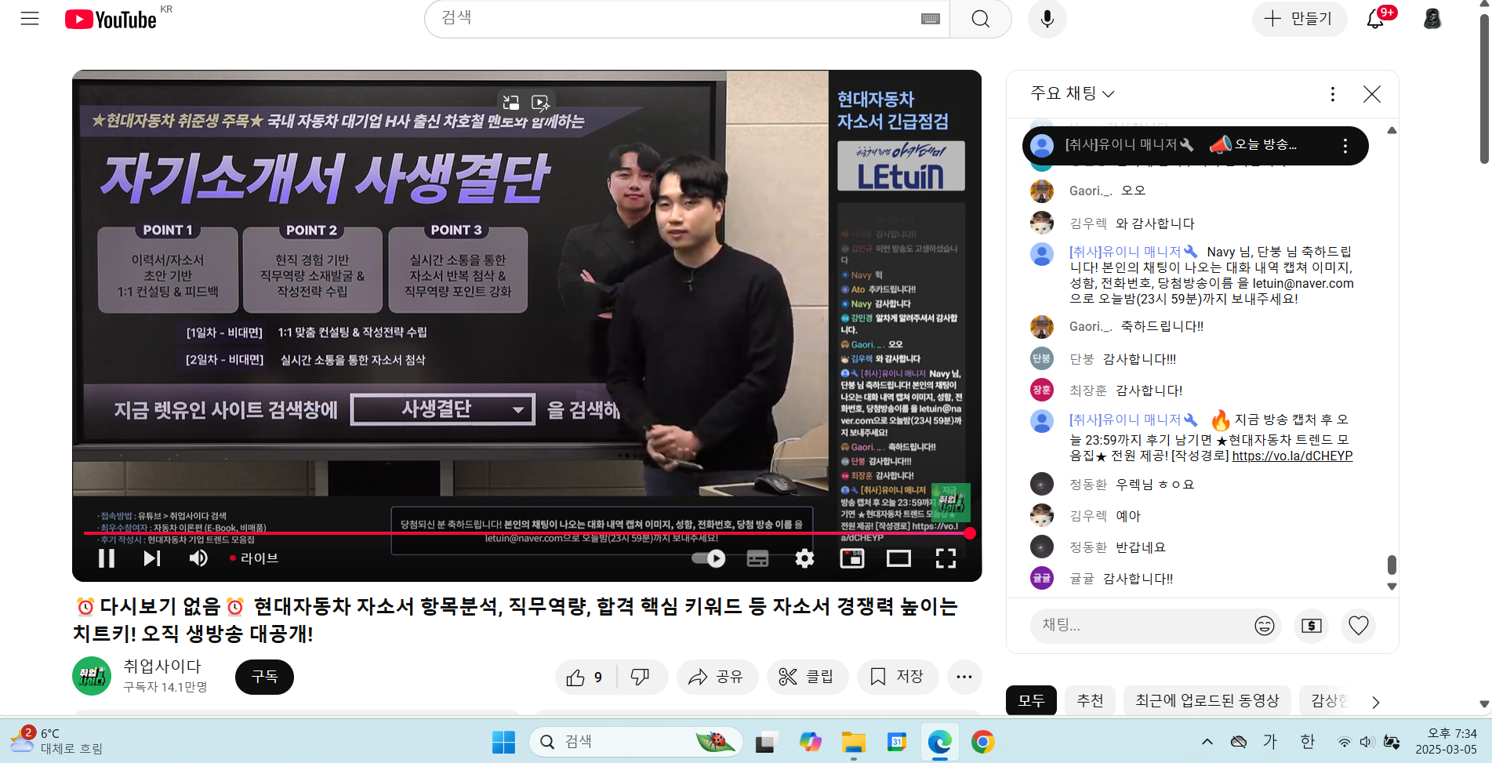Open the notifications bell
1492x763 pixels.
[1375, 19]
